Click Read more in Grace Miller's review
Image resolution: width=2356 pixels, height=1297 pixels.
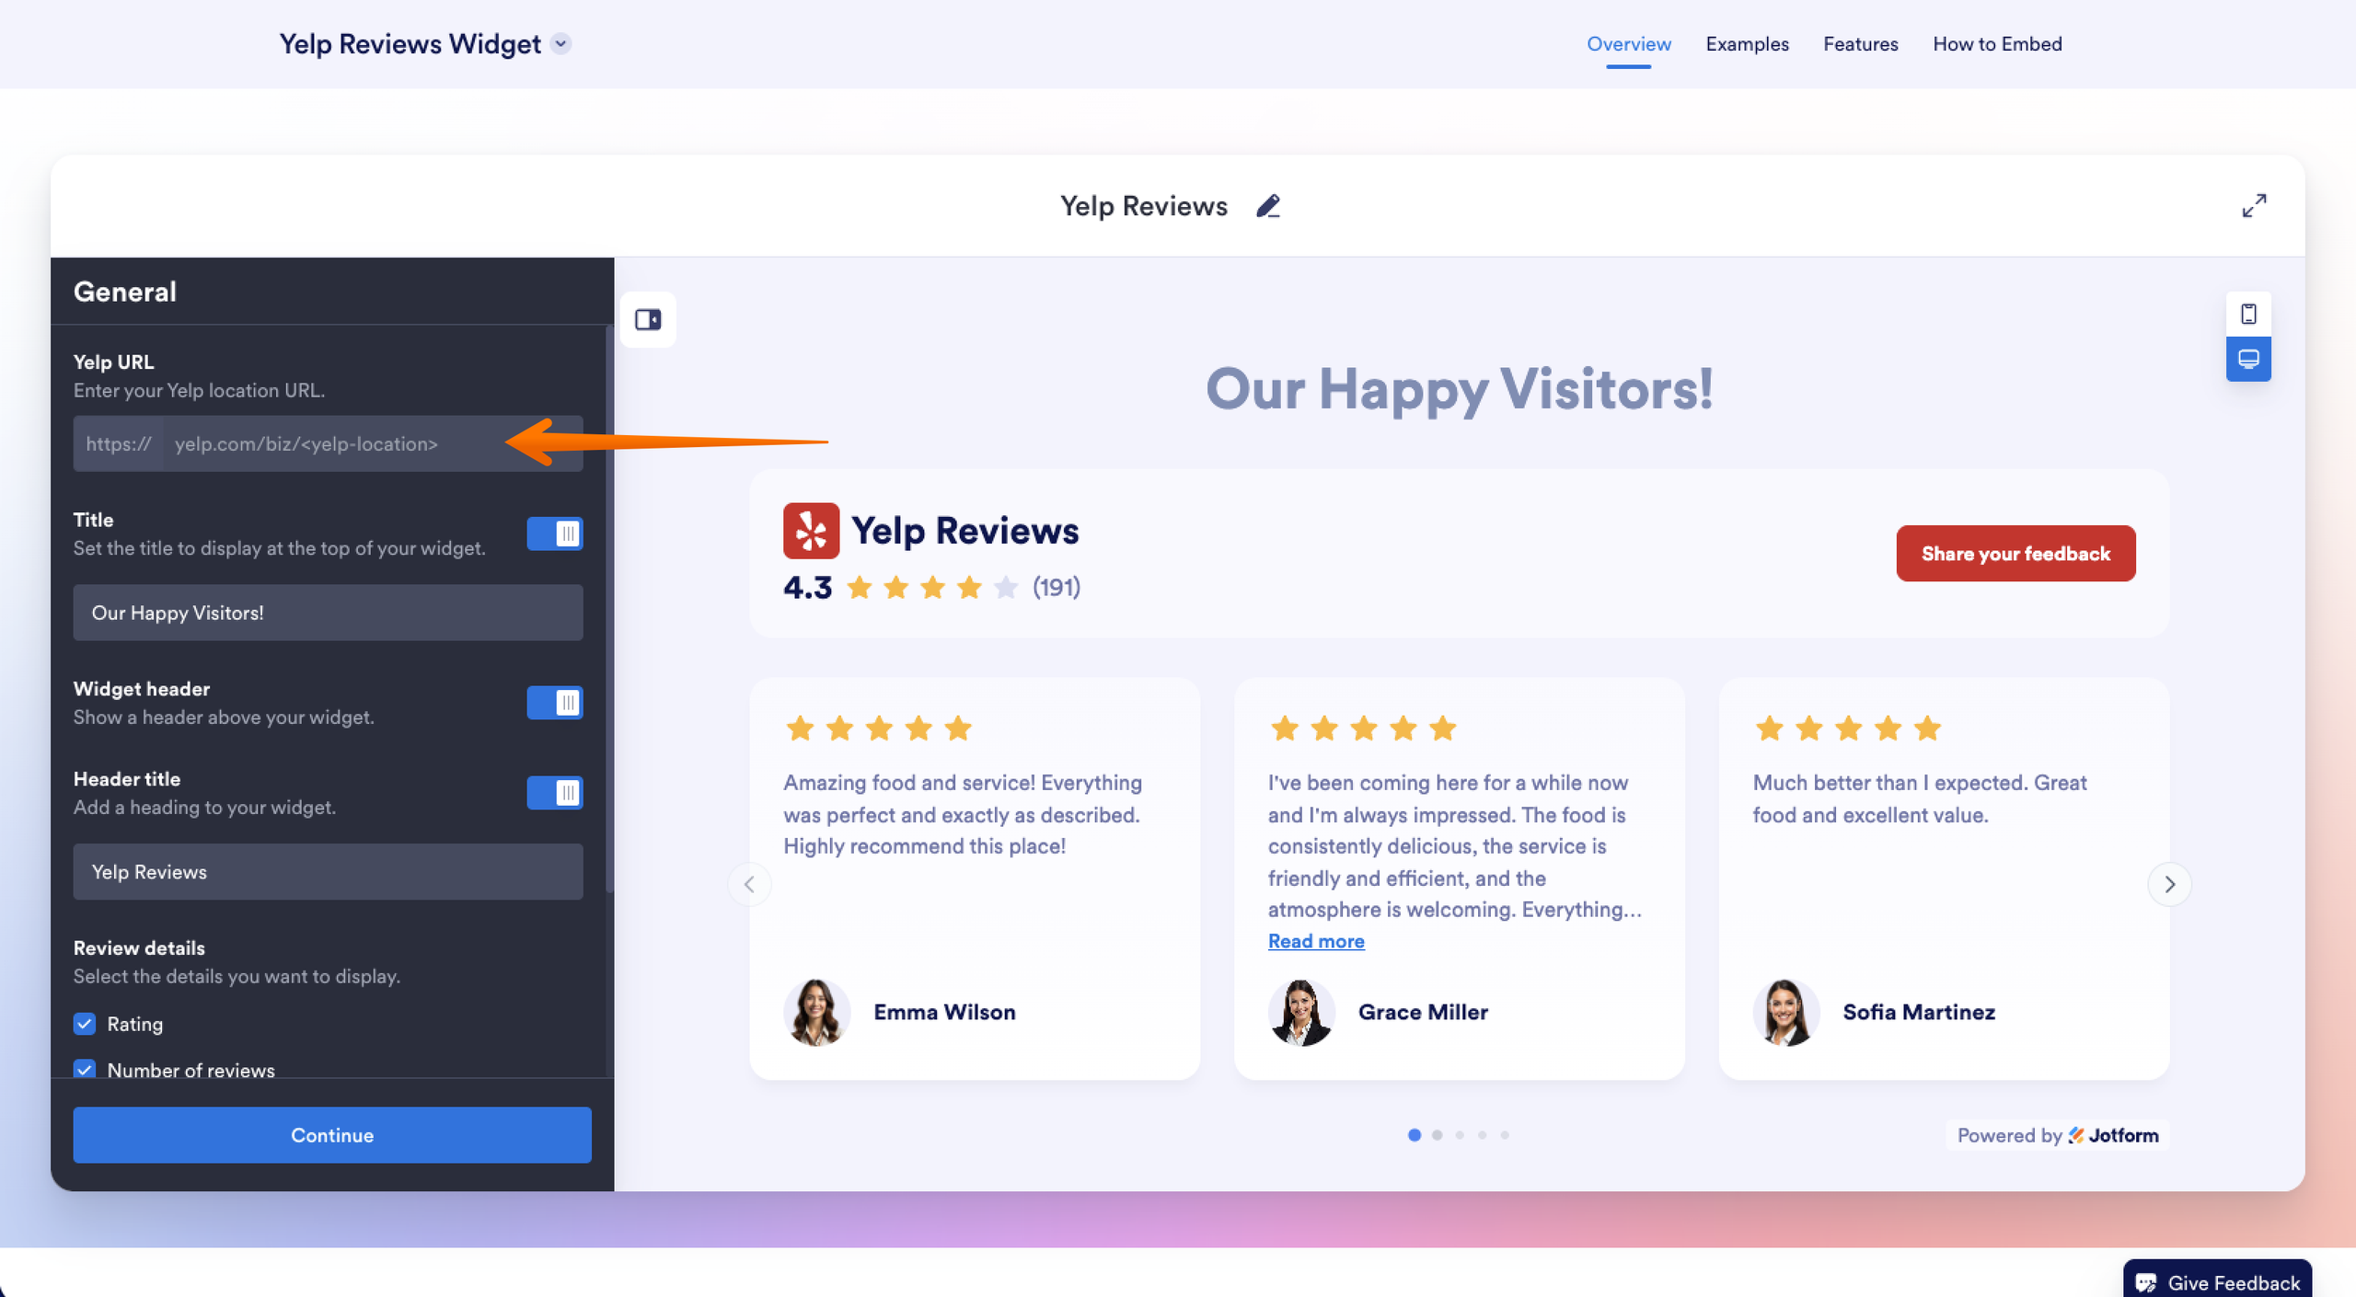click(1316, 941)
